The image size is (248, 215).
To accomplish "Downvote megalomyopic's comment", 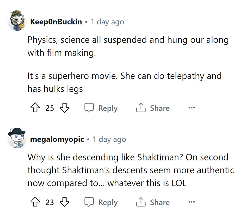I will pos(65,202).
